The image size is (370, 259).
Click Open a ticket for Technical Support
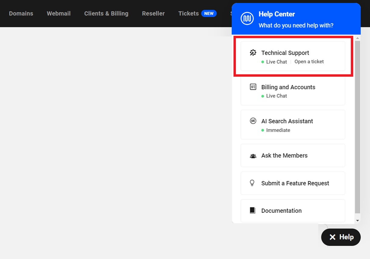(309, 61)
